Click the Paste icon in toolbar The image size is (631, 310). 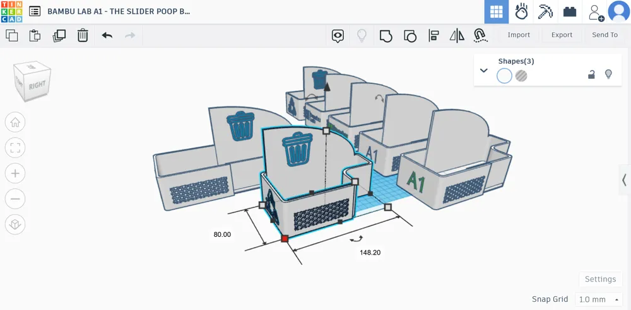click(x=35, y=35)
